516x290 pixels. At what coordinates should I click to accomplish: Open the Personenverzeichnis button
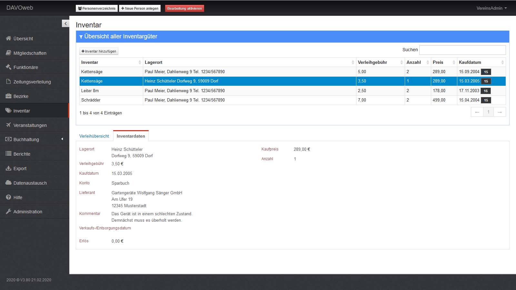pos(96,8)
